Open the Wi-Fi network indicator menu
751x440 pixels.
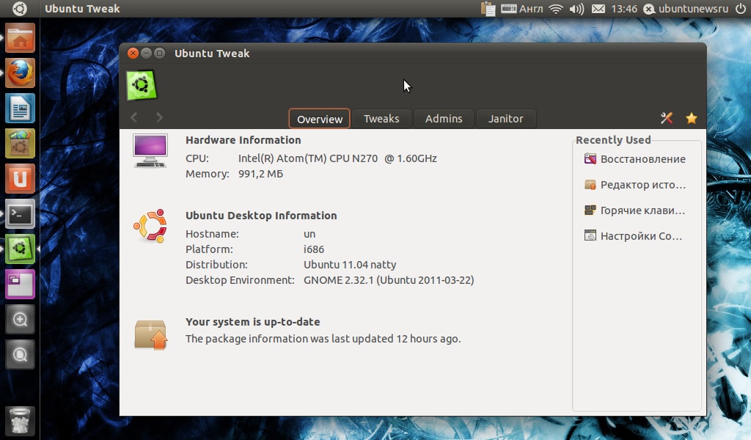point(556,9)
